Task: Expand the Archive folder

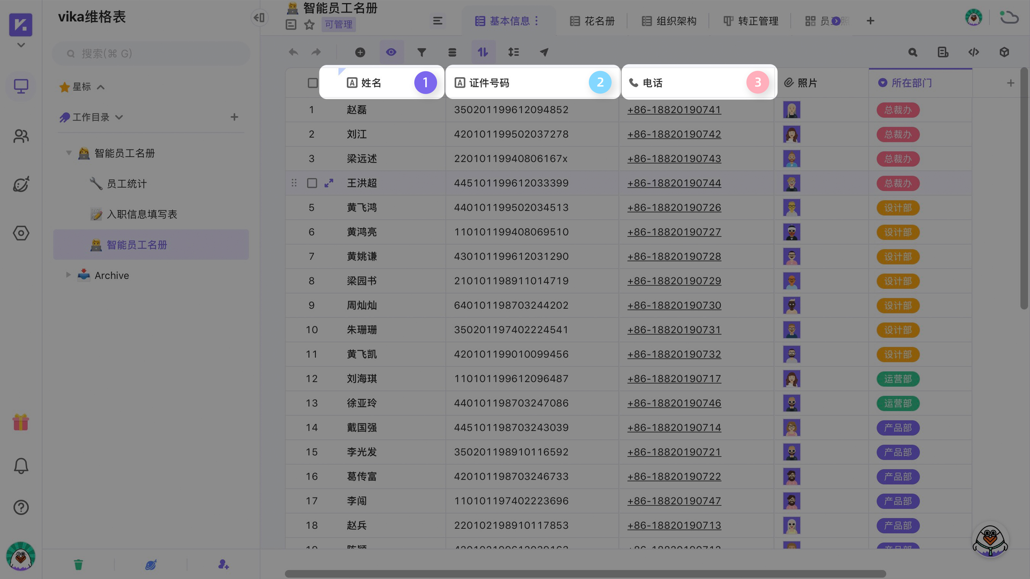Action: point(68,275)
